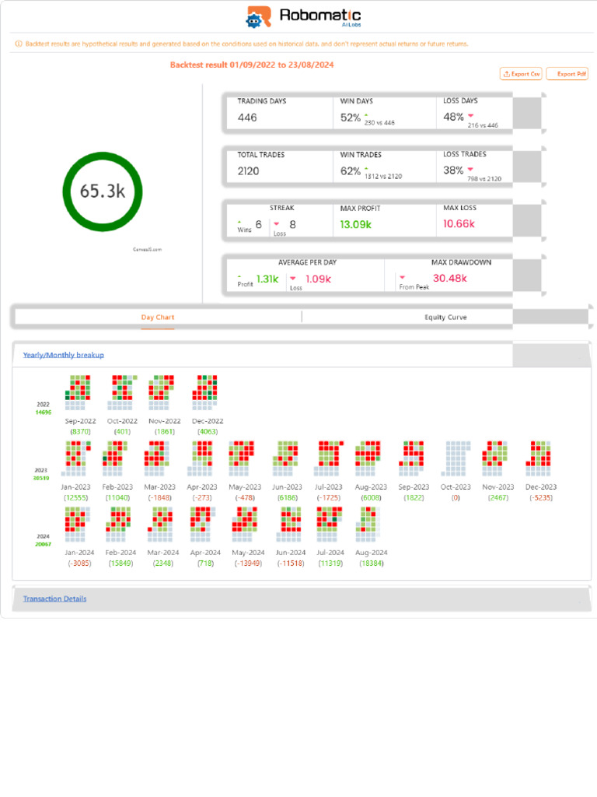Image resolution: width=597 pixels, height=797 pixels.
Task: Open the Dec-2023 month heatmap
Action: (x=539, y=458)
